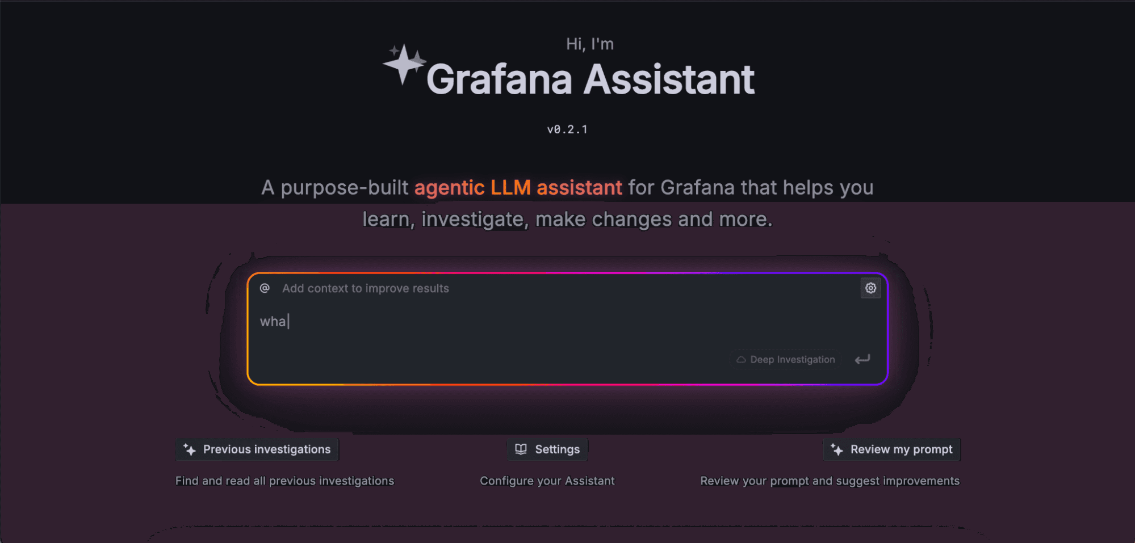Image resolution: width=1135 pixels, height=543 pixels.
Task: Click the 'Add context to improve results' placeholder
Action: point(366,288)
